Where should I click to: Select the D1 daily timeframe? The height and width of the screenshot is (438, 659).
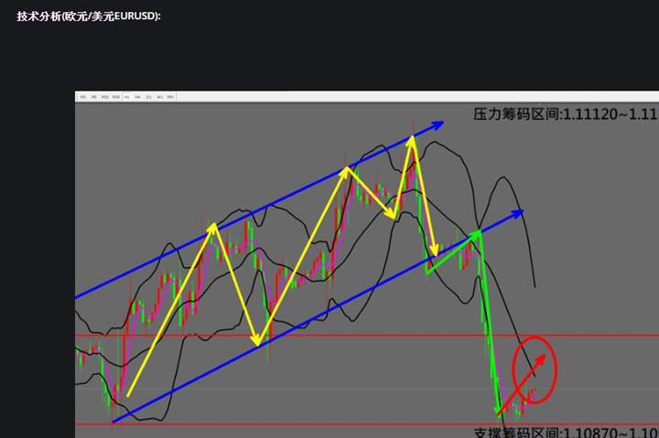pos(149,97)
